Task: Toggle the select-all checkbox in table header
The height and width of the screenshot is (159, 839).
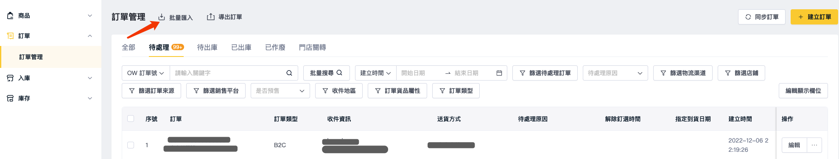Action: (131, 119)
